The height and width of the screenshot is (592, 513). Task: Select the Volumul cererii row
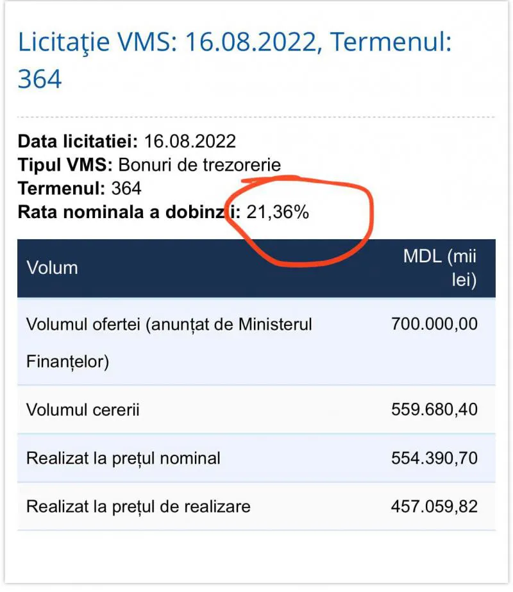click(256, 410)
